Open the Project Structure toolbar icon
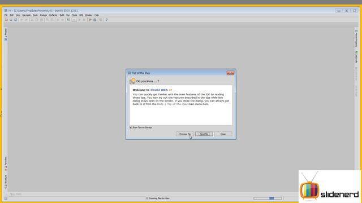 pos(95,20)
